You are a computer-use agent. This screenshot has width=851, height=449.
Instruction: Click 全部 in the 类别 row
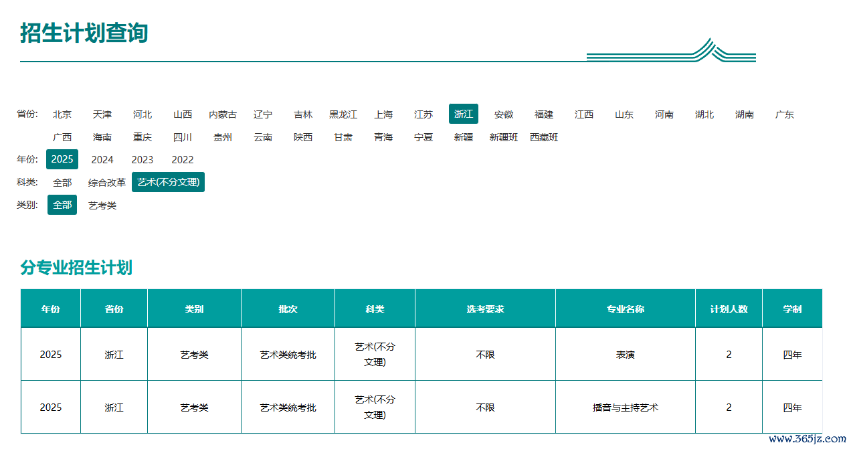62,205
